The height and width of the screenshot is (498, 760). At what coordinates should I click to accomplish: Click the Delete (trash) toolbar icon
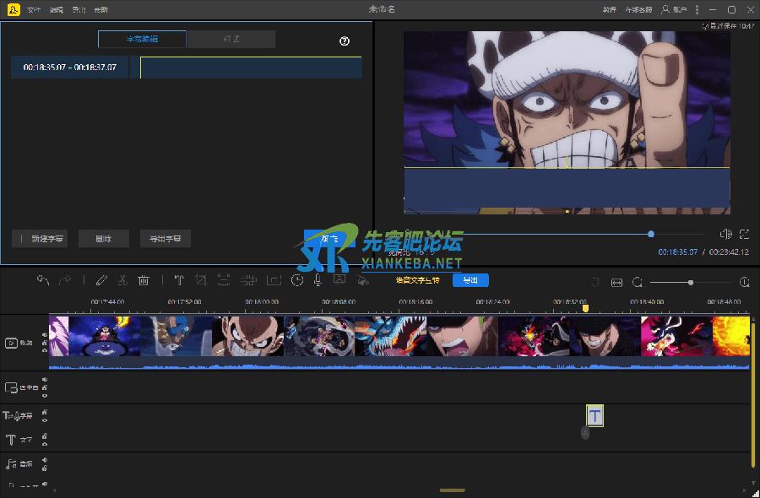(144, 282)
